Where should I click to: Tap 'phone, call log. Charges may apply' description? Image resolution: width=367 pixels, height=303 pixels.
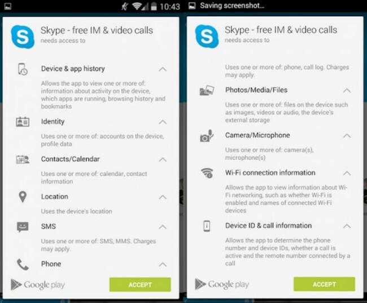coord(287,71)
